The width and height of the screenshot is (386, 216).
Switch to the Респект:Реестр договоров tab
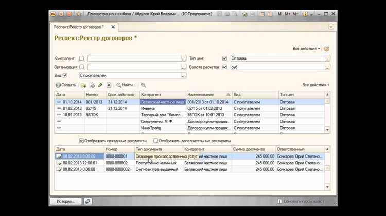point(79,27)
